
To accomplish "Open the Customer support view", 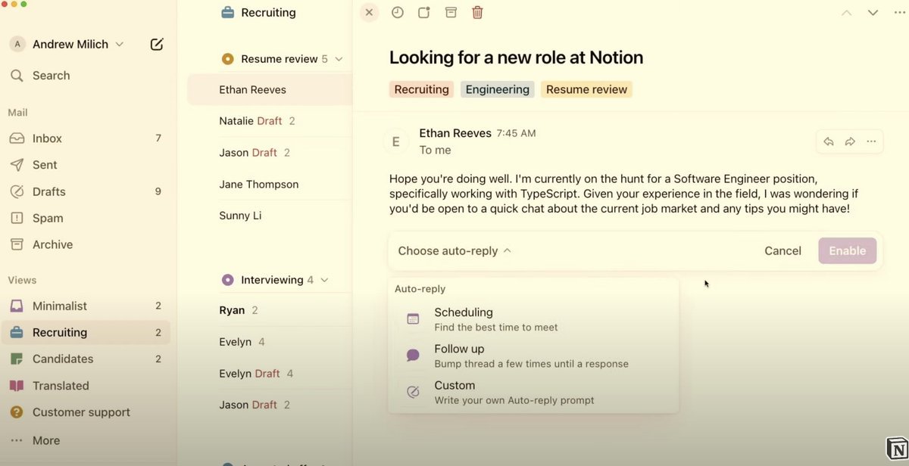I will point(86,412).
